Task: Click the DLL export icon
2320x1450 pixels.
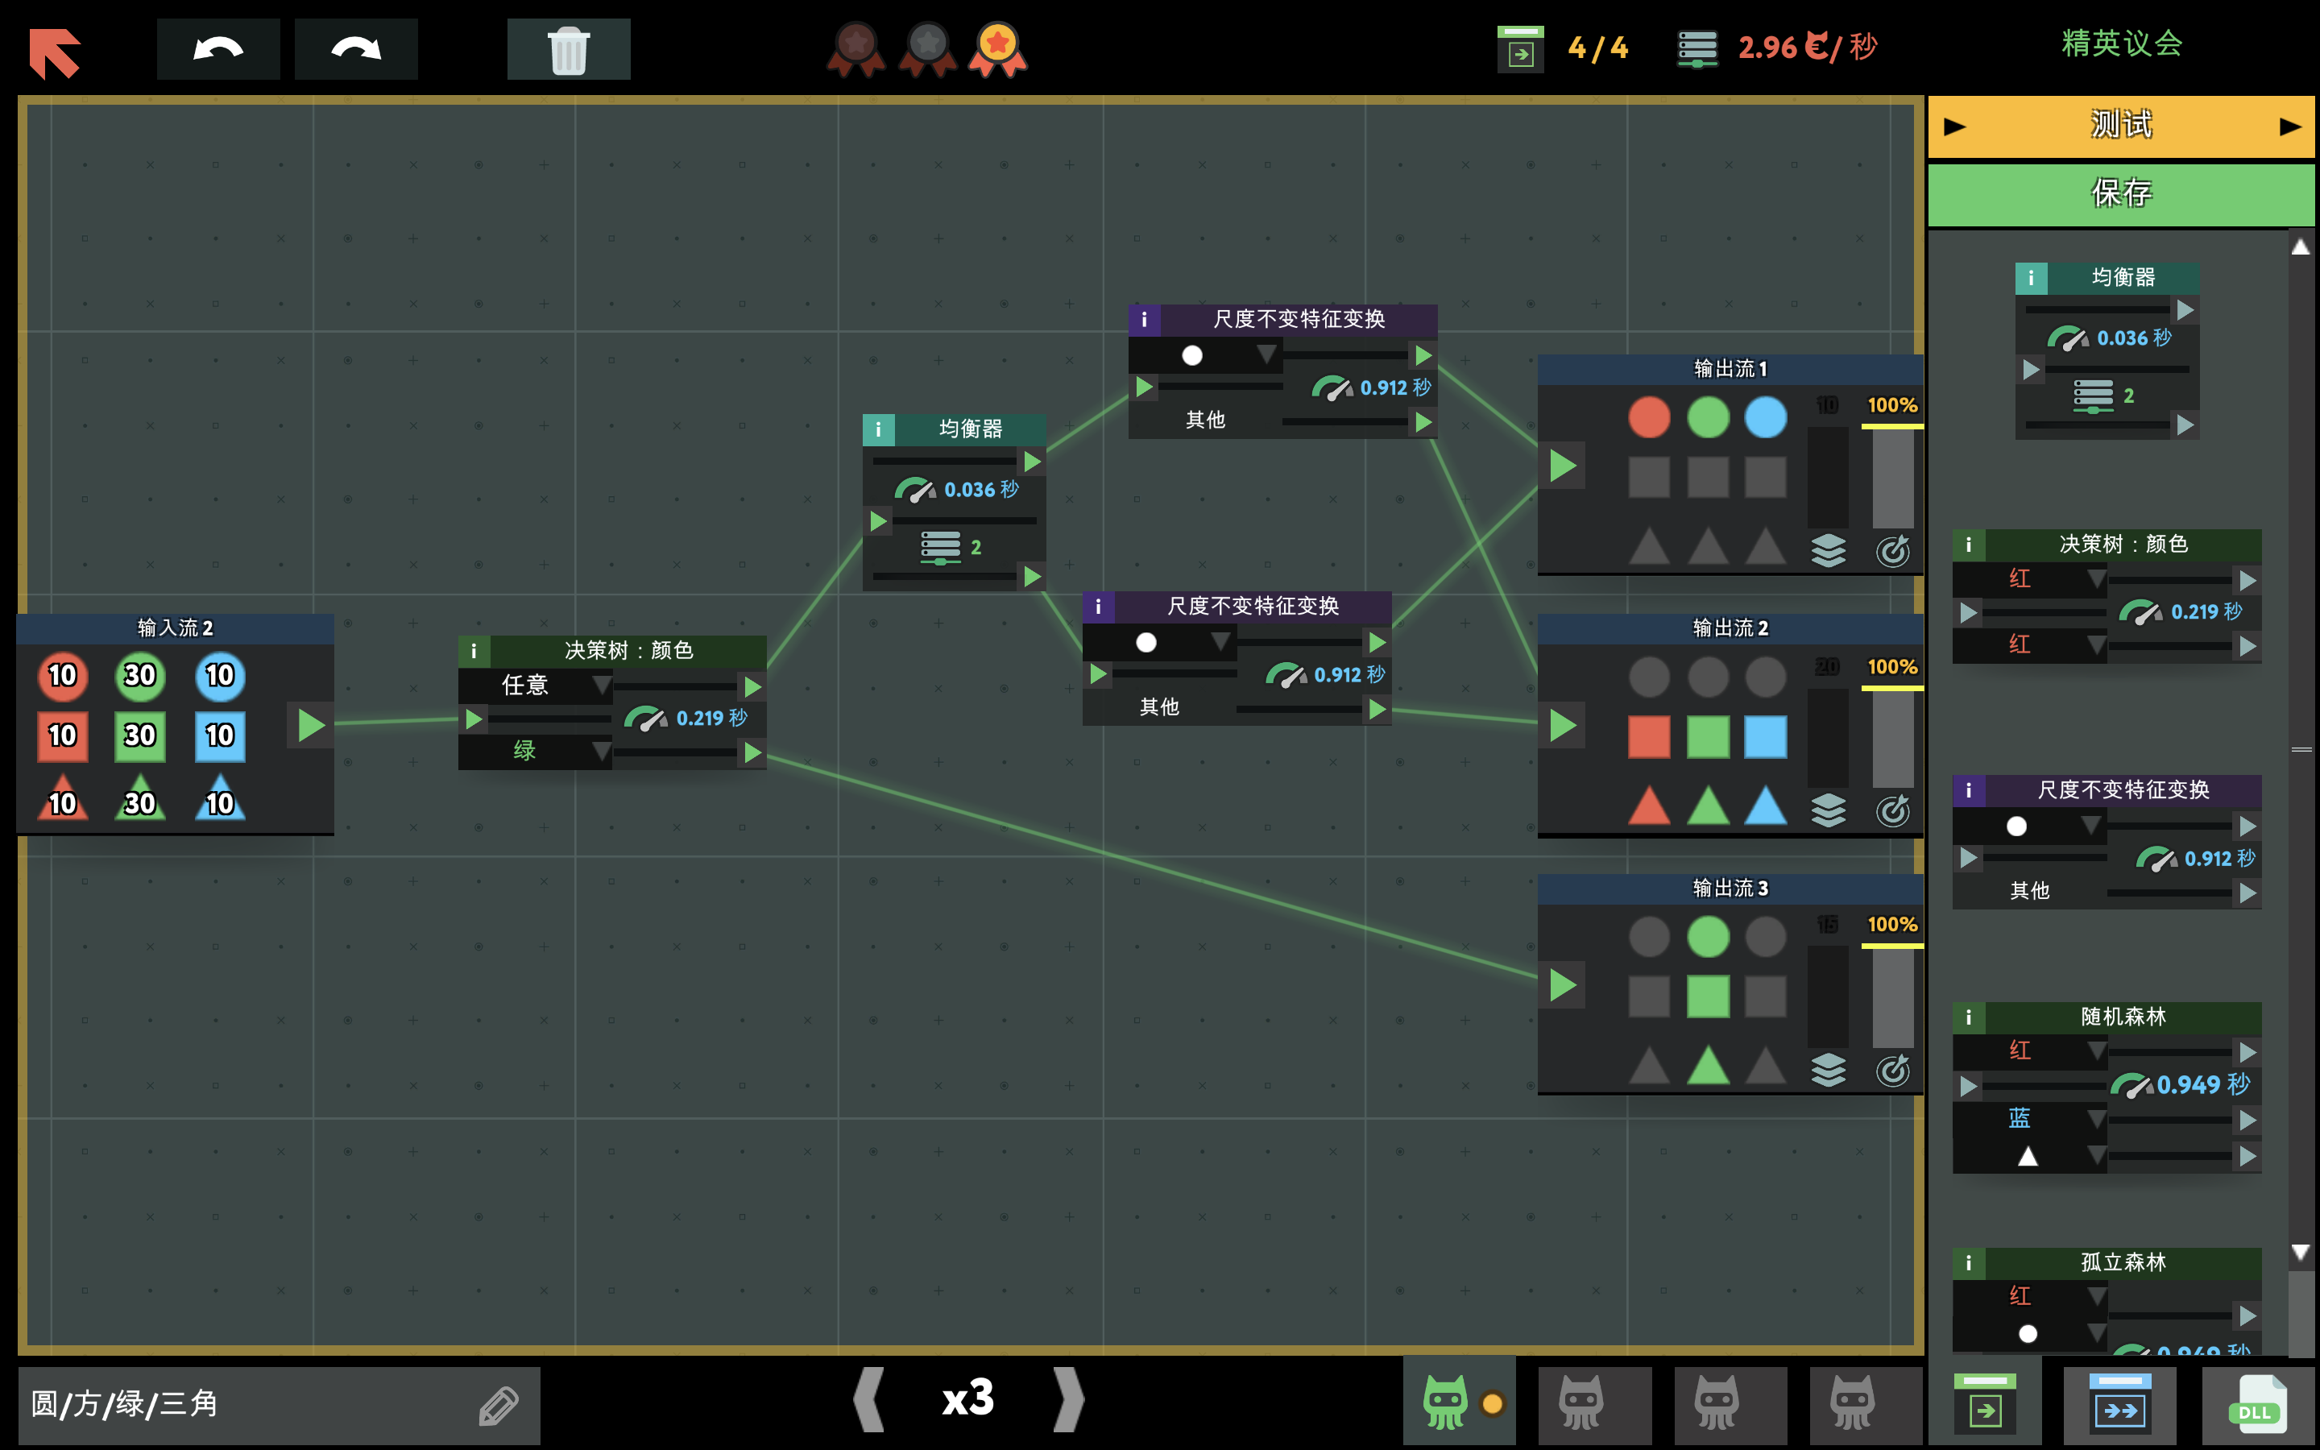Action: tap(2258, 1406)
